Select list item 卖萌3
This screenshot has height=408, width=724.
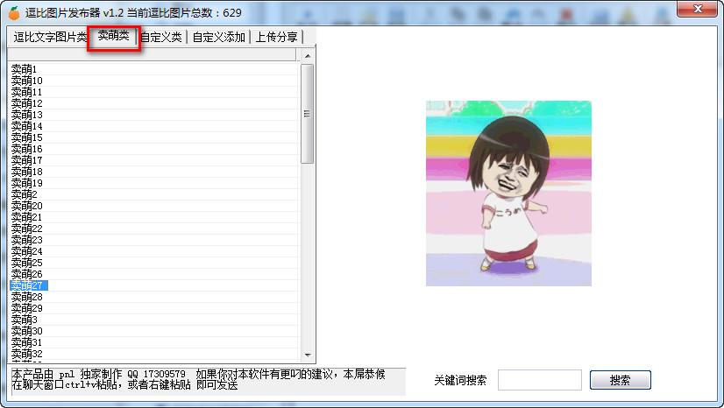[24, 320]
